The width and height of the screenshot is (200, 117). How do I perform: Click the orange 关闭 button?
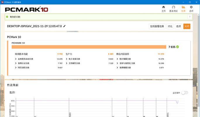187,26
